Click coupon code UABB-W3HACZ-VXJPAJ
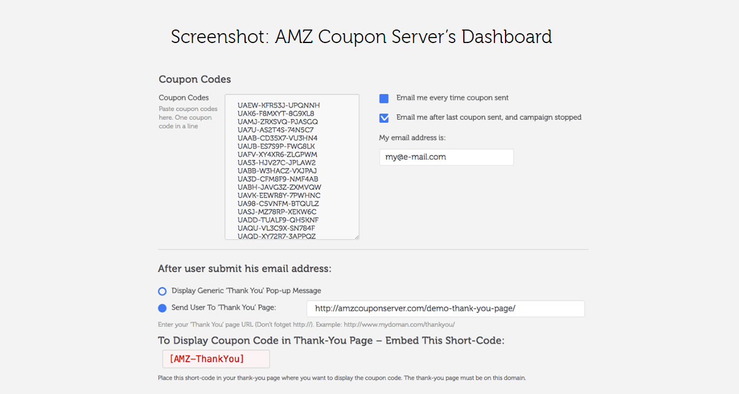The height and width of the screenshot is (394, 739). click(x=277, y=171)
